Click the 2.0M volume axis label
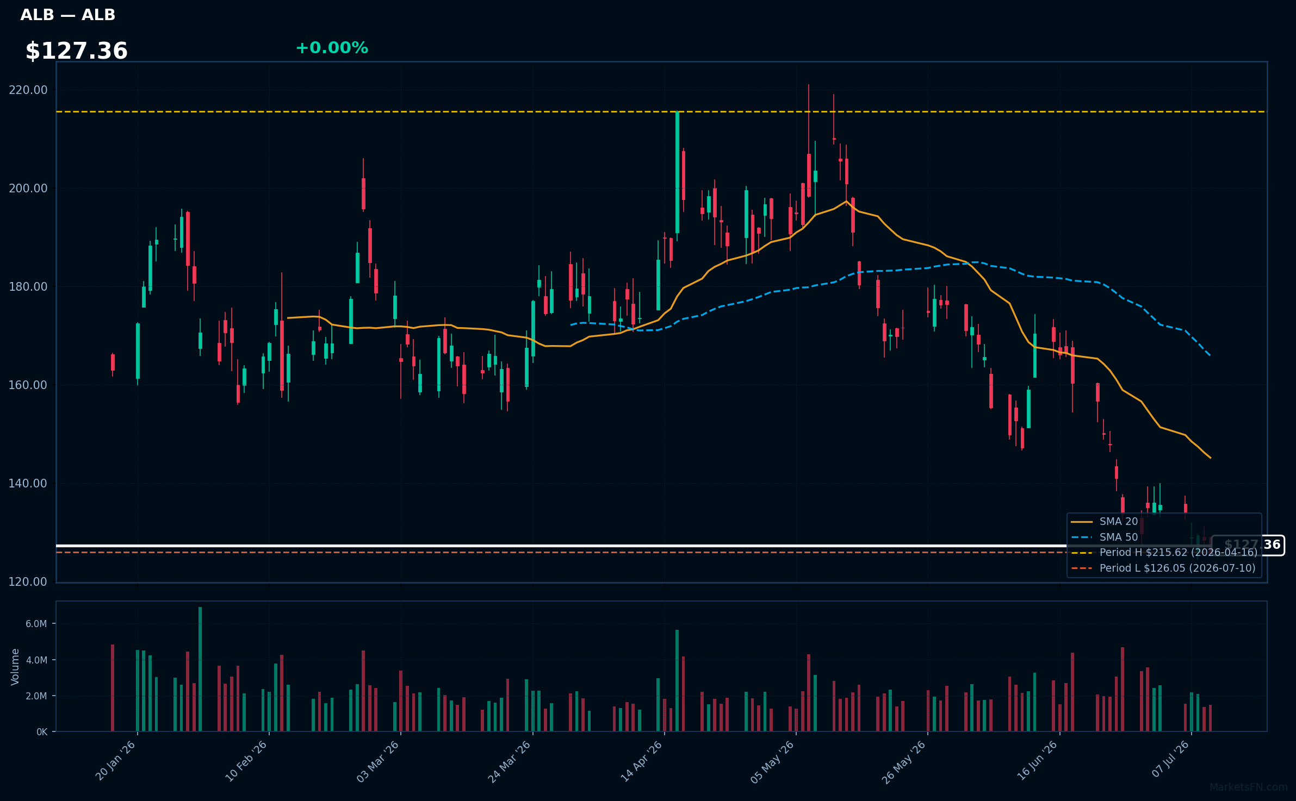The width and height of the screenshot is (1296, 801). coord(36,696)
